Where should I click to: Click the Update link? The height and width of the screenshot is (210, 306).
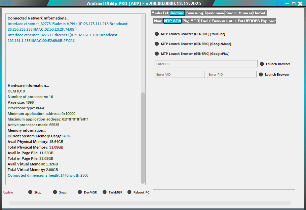[8, 192]
